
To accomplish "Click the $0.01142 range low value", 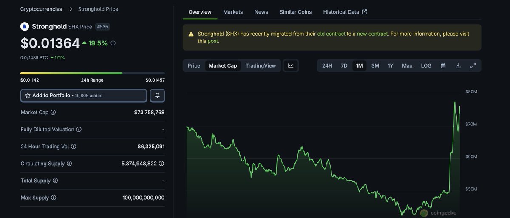I will click(x=30, y=80).
